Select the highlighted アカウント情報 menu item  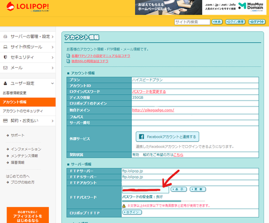[28, 102]
